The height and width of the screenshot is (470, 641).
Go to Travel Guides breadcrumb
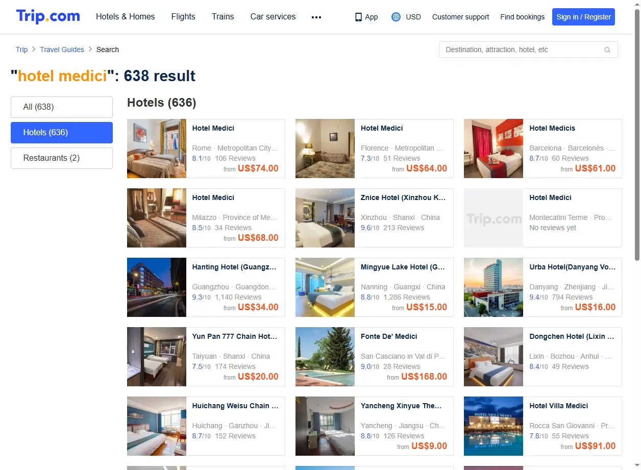pyautogui.click(x=62, y=50)
